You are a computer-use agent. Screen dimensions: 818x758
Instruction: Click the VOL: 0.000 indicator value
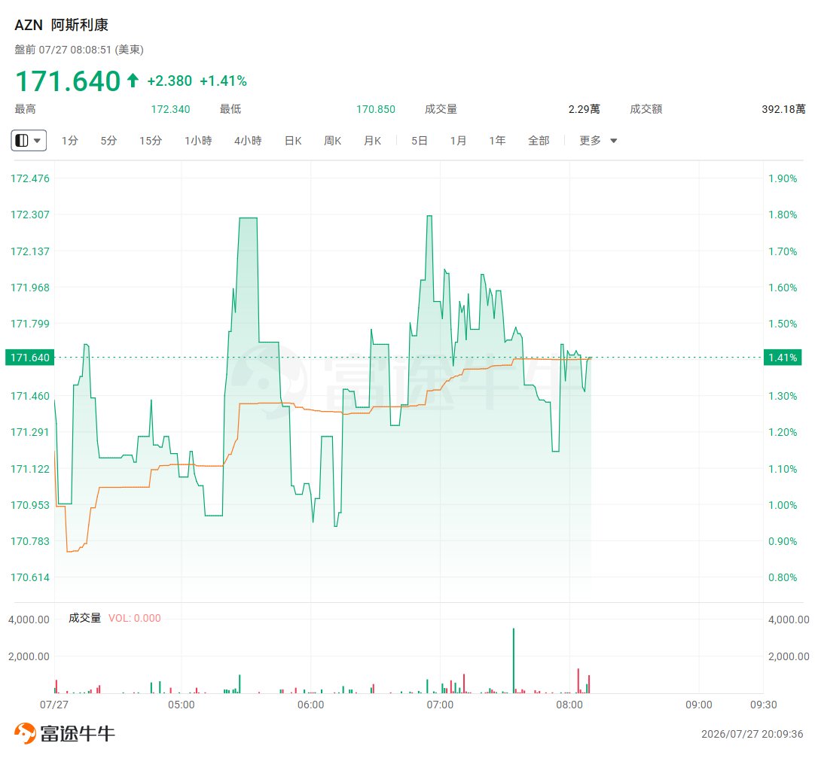coord(135,618)
